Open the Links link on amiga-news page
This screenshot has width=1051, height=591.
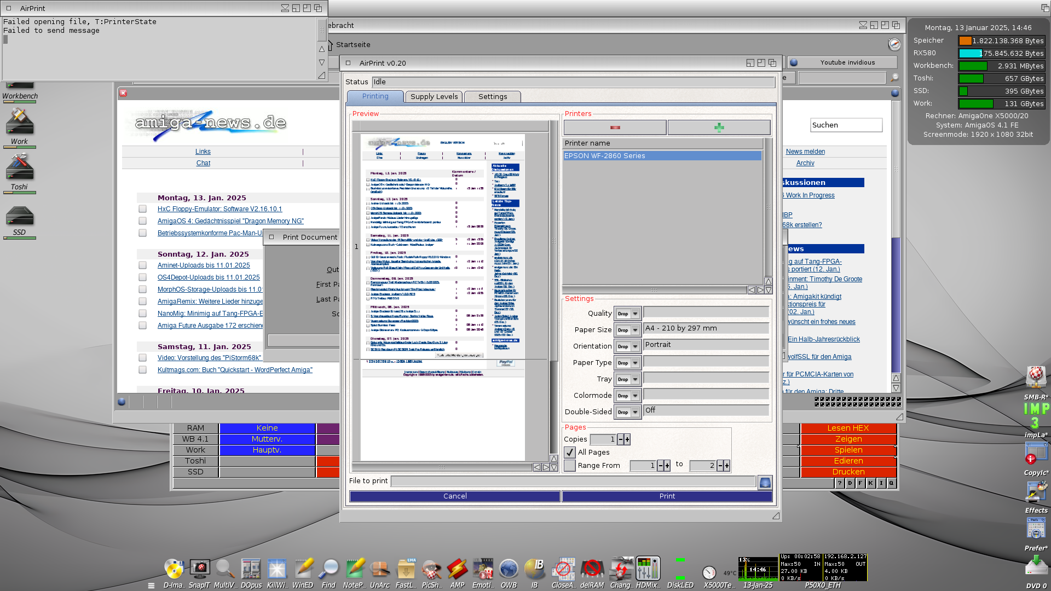pyautogui.click(x=203, y=152)
